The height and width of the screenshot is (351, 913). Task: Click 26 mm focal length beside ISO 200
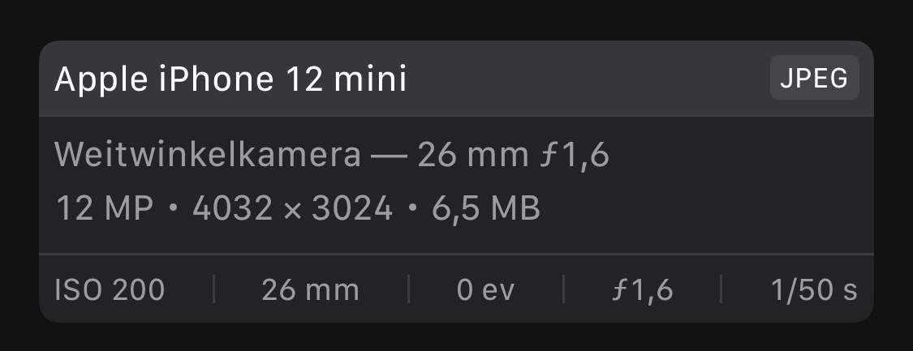(310, 289)
